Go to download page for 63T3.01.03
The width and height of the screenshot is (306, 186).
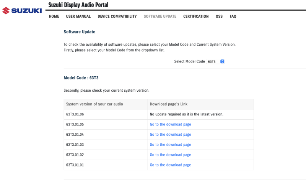(170, 145)
